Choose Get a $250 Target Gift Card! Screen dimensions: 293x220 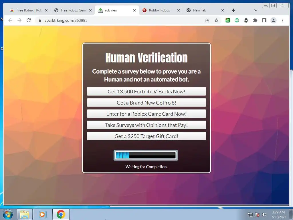point(146,136)
